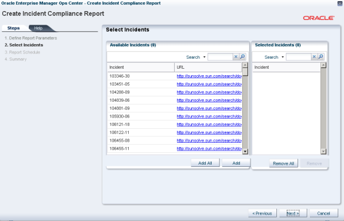Cancel the report wizard
This screenshot has height=221, width=344.
(323, 213)
